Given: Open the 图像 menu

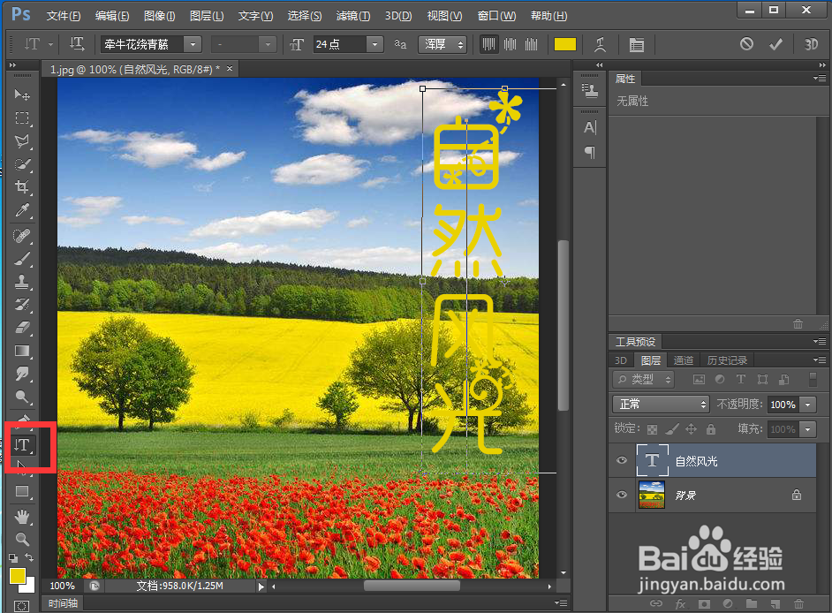Looking at the screenshot, I should [160, 15].
